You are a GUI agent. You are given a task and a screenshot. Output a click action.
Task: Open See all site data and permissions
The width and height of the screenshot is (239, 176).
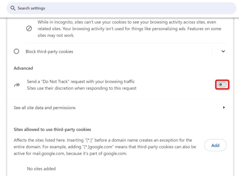45,108
